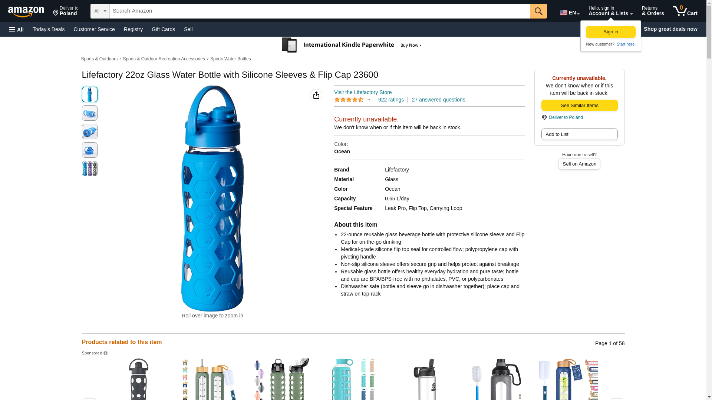Click the See Similar Items button

coord(579,106)
